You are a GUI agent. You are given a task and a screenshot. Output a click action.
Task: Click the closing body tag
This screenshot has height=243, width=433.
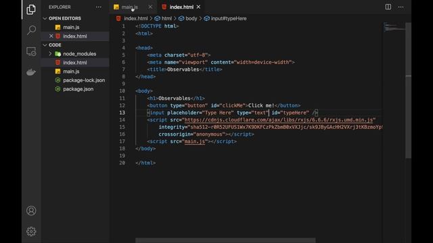145,148
